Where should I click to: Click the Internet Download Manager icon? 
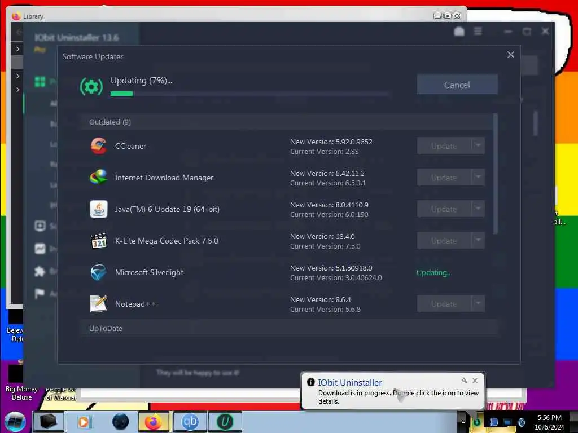pos(98,178)
